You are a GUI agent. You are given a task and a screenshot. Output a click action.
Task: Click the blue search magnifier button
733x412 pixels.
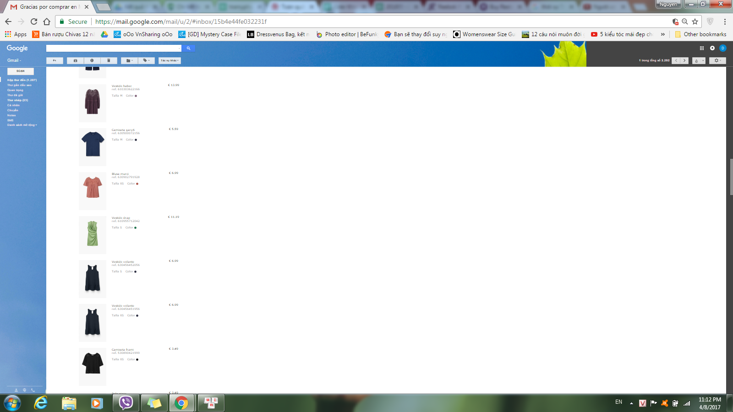[x=188, y=48]
